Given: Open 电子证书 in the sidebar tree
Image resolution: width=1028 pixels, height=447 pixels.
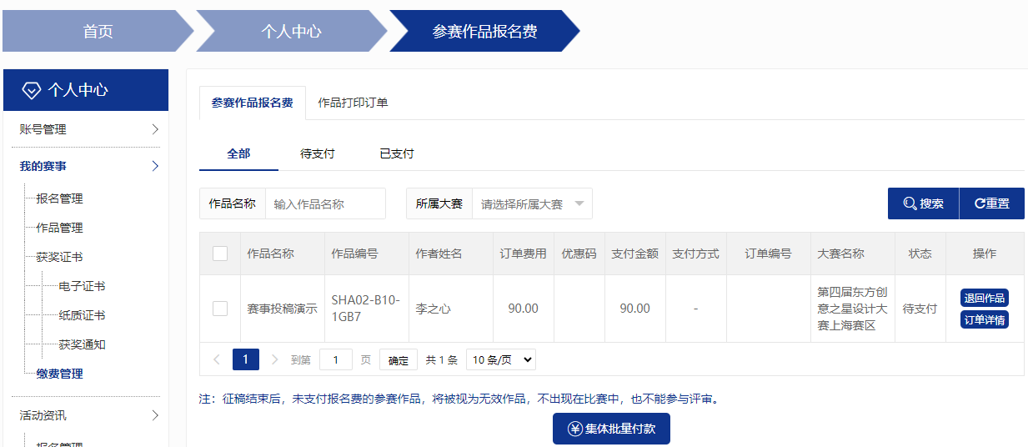Looking at the screenshot, I should tap(82, 286).
